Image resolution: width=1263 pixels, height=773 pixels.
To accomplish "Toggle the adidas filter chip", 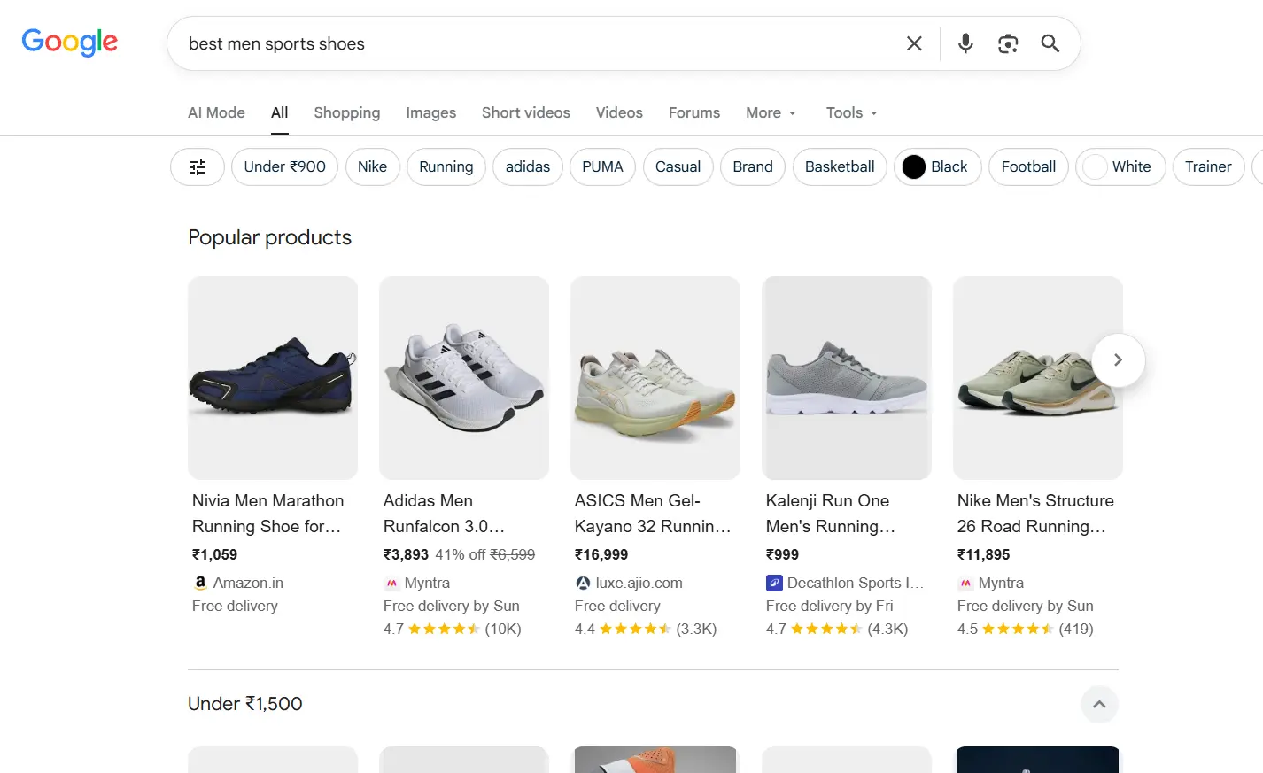I will pyautogui.click(x=528, y=166).
